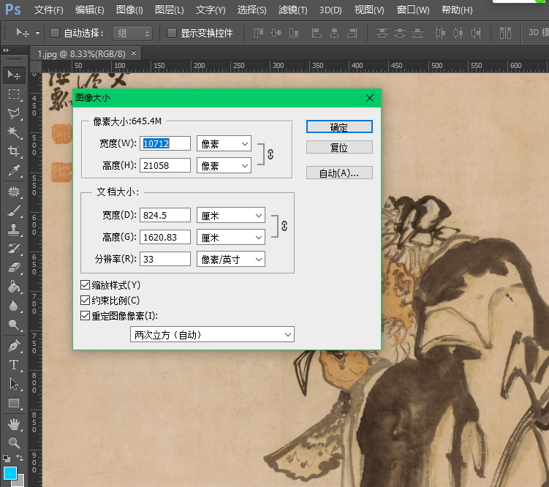The image size is (549, 487).
Task: Open the 滤镜(T) menu
Action: coord(292,10)
